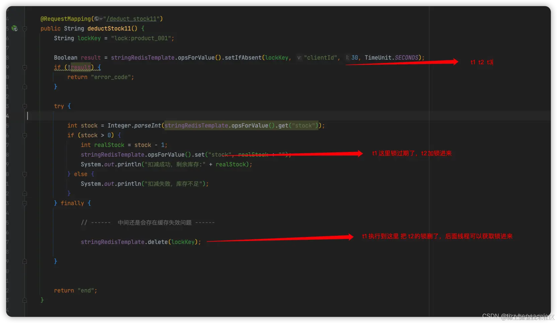
Task: Click the "lock:product_001" string literal
Action: click(x=141, y=38)
